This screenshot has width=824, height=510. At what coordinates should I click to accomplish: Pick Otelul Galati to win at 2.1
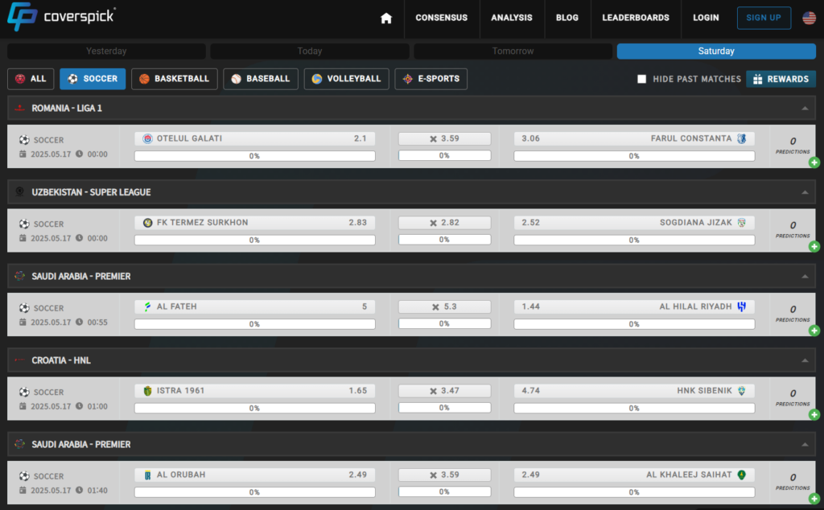(255, 138)
